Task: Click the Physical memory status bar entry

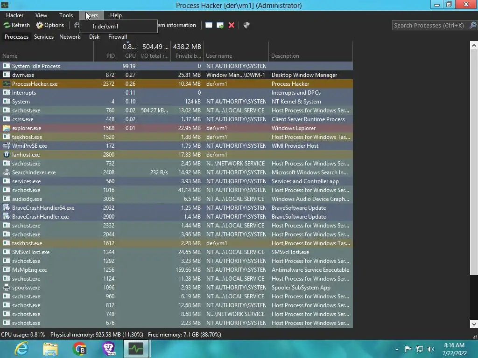Action: coord(97,335)
